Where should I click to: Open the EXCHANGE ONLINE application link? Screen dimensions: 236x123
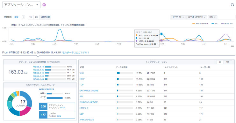point(89,90)
